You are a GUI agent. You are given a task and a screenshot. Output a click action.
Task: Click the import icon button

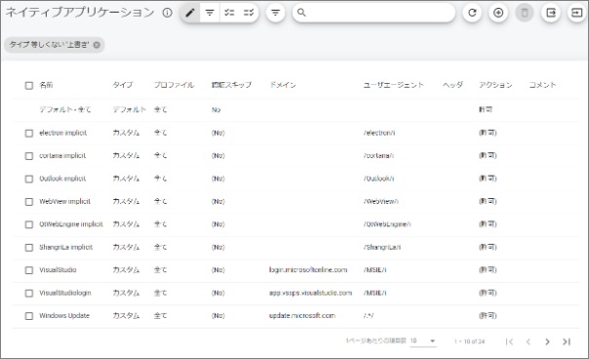coord(576,13)
